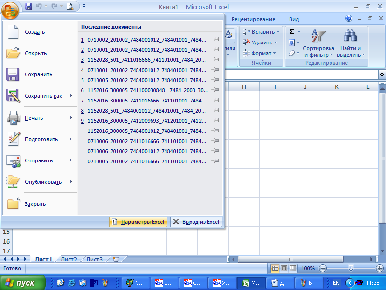Click Отправить in the Office menu

(39, 161)
